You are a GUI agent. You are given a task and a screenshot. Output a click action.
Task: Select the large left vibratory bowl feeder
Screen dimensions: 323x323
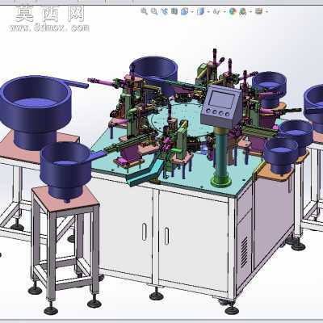[x=36, y=112]
